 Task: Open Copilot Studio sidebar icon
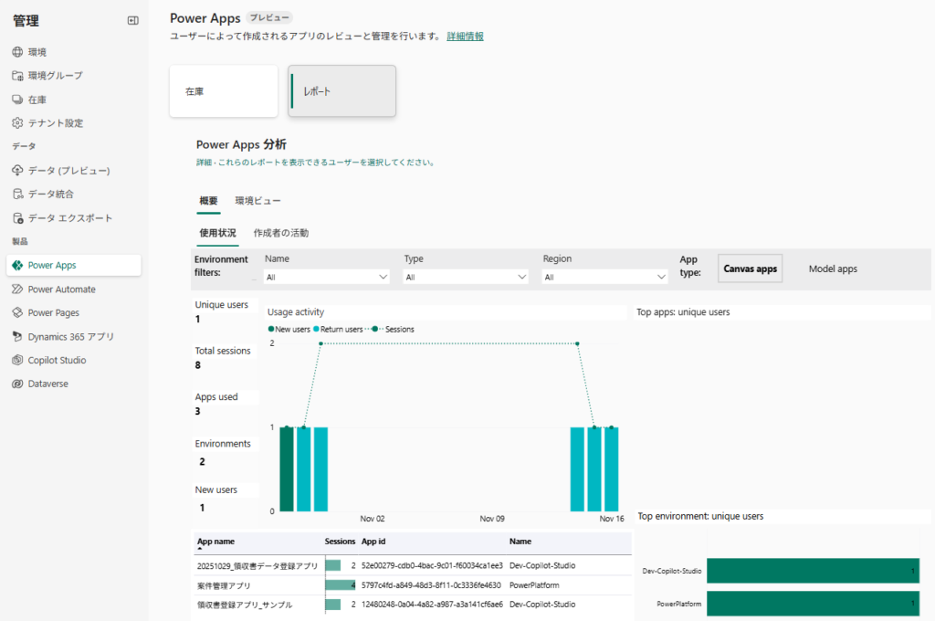pos(17,361)
